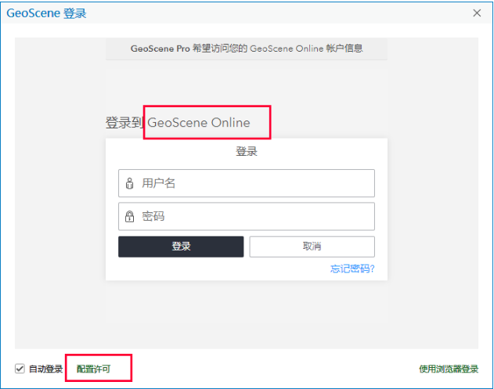Click the 用户名 username input field
Image resolution: width=494 pixels, height=389 pixels.
[x=247, y=183]
